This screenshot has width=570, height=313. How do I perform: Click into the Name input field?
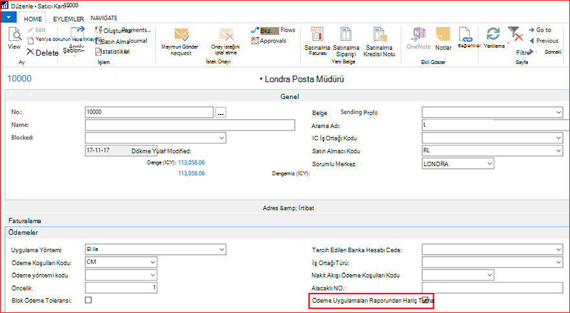pyautogui.click(x=190, y=125)
